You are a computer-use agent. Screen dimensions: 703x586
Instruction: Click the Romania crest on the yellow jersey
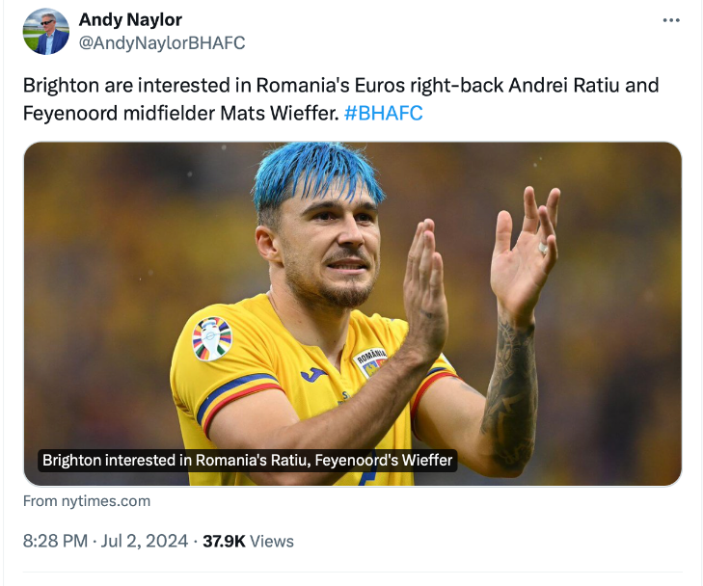(372, 361)
